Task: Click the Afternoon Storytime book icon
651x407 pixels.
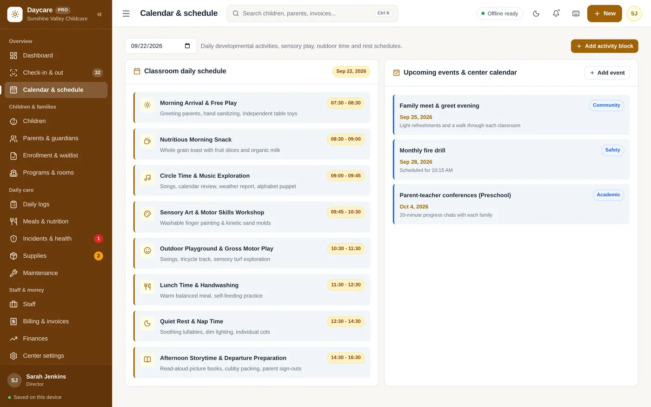Action: [x=147, y=360]
